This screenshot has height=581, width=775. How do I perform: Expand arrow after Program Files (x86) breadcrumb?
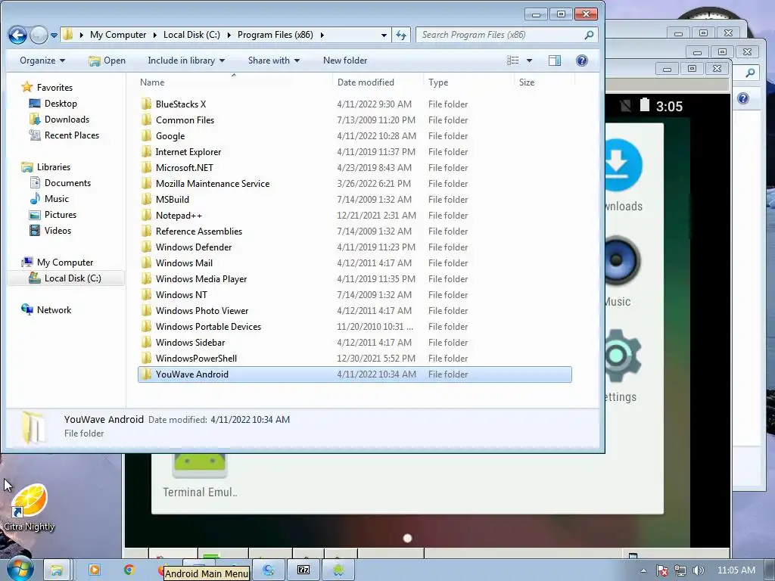point(322,35)
